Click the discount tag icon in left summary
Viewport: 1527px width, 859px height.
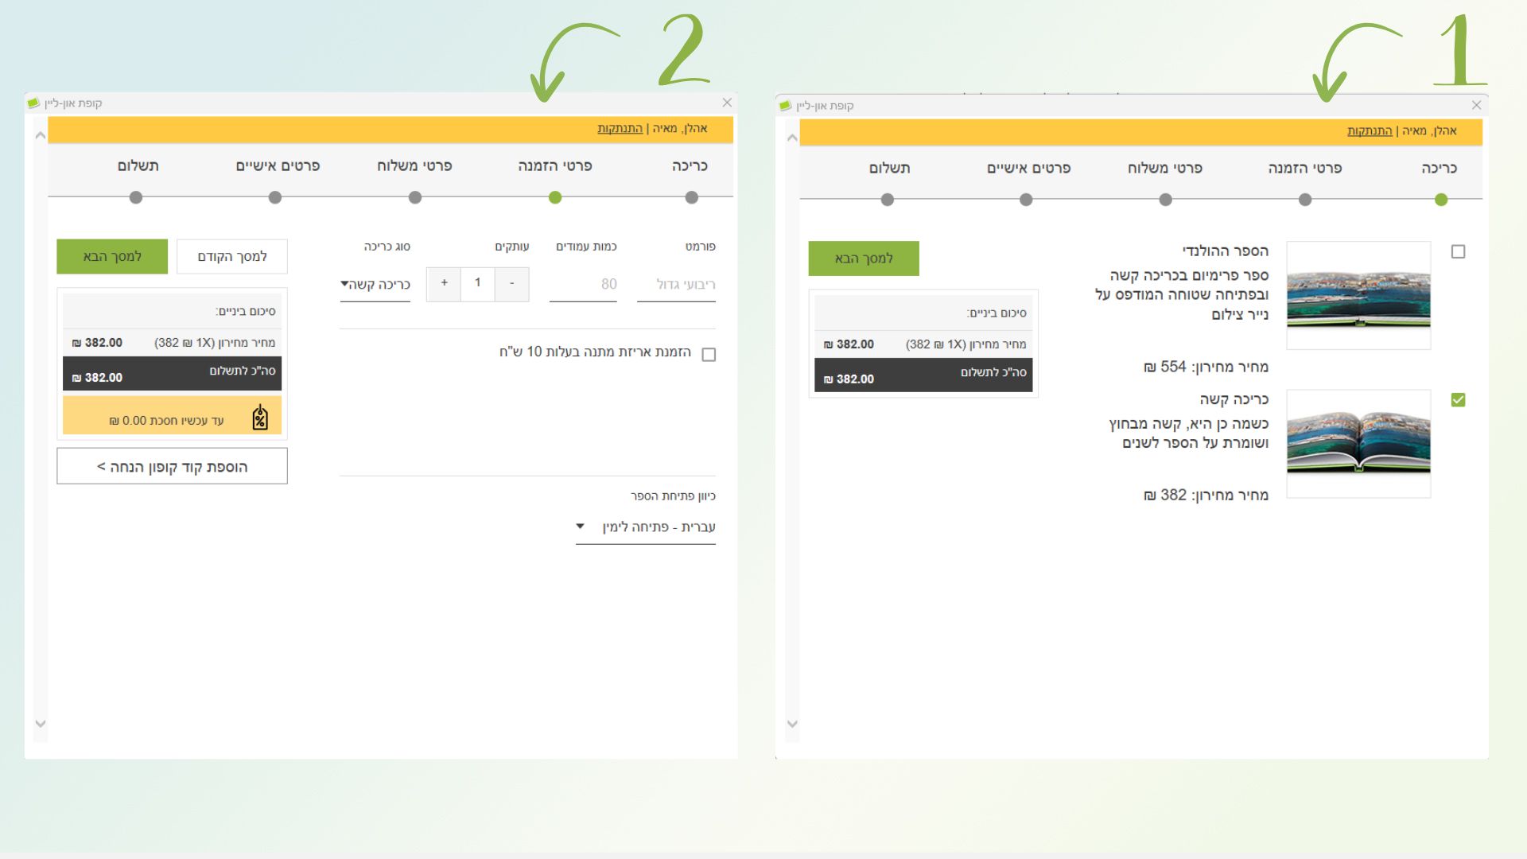pos(260,417)
